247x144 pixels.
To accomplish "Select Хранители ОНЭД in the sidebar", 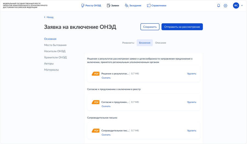I will (x=55, y=57).
